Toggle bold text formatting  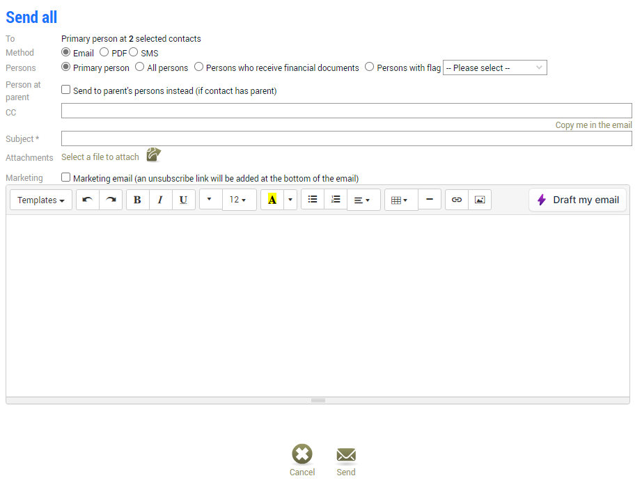tap(138, 200)
